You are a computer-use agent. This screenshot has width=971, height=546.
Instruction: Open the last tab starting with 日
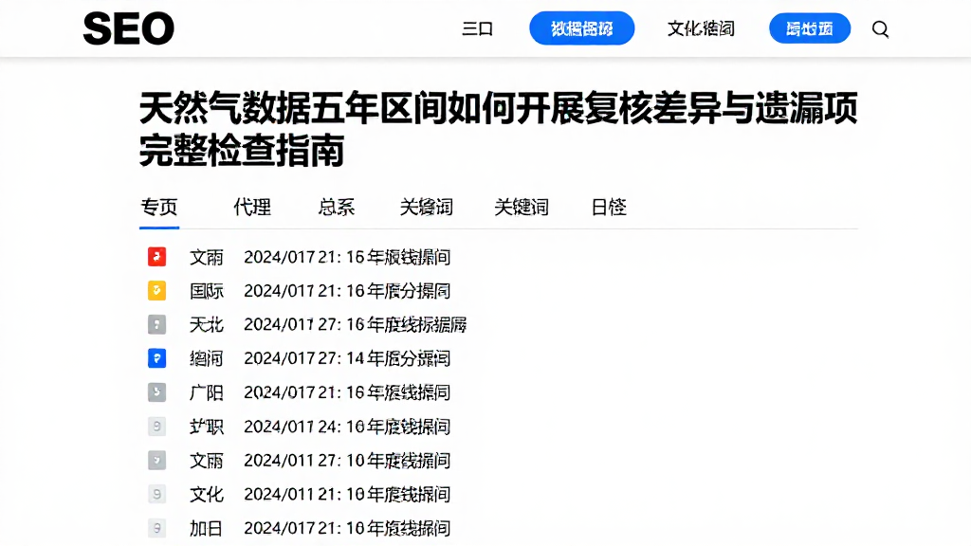[x=609, y=207]
